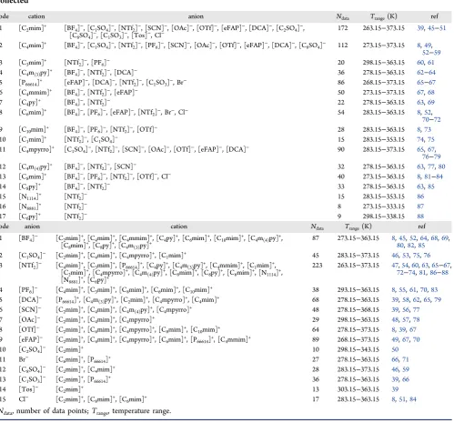454x423 pixels.
Task: Click reference 59 in the [C8SO4]− anion row
Action: coord(406,369)
